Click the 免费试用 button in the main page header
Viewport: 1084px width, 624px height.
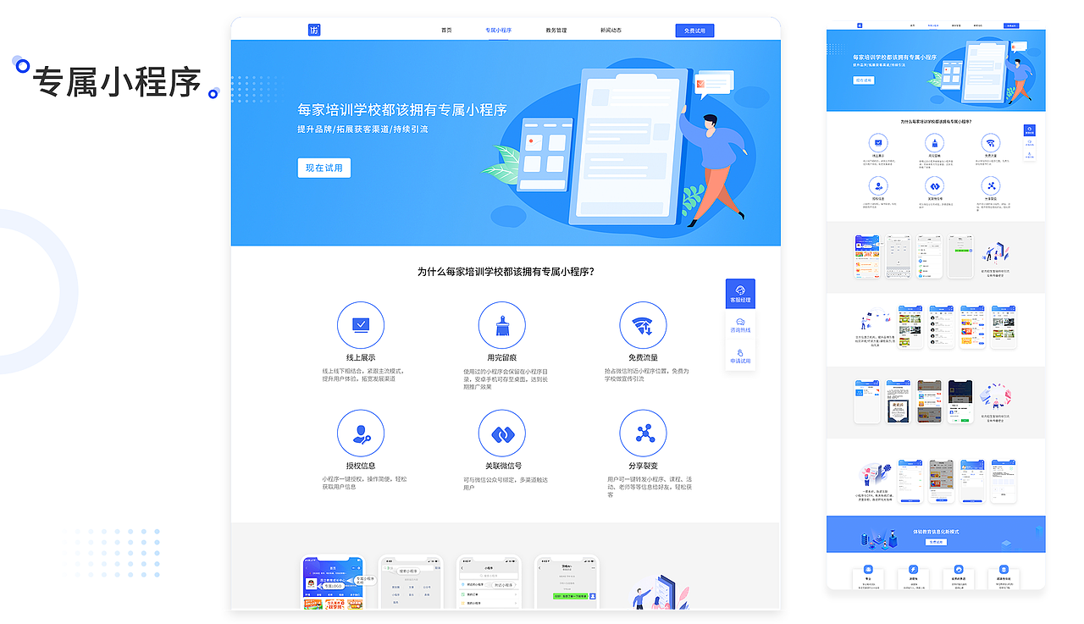695,30
